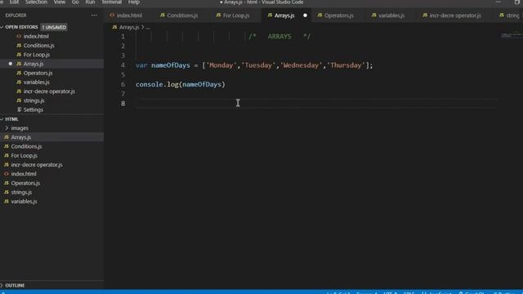
Task: Click Arrays.js in the breadcrumb
Action: pyautogui.click(x=129, y=27)
